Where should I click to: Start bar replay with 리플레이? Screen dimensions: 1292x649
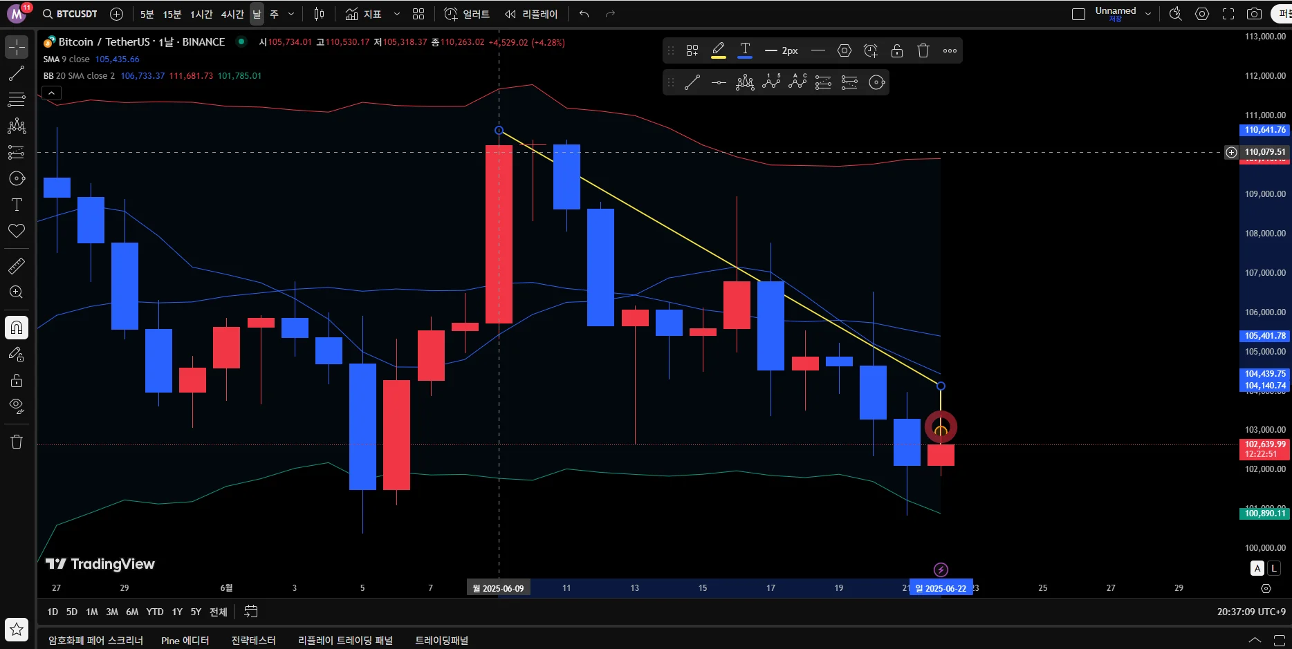531,14
